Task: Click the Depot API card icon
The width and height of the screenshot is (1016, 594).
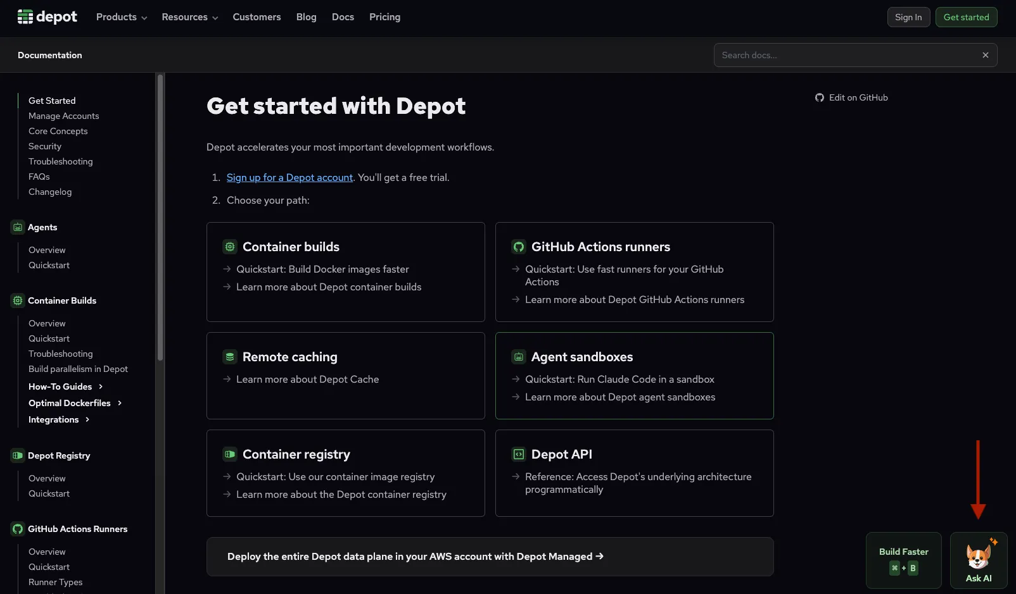Action: pyautogui.click(x=518, y=454)
